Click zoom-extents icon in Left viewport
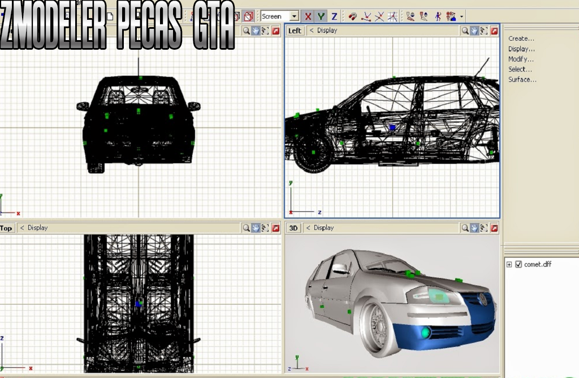 point(484,31)
